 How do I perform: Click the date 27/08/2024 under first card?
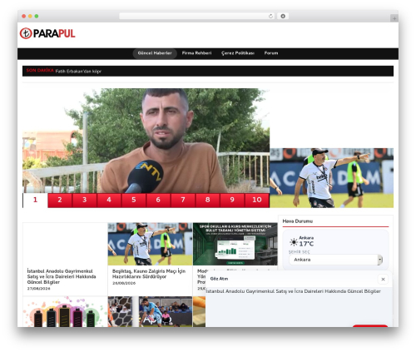tap(38, 289)
